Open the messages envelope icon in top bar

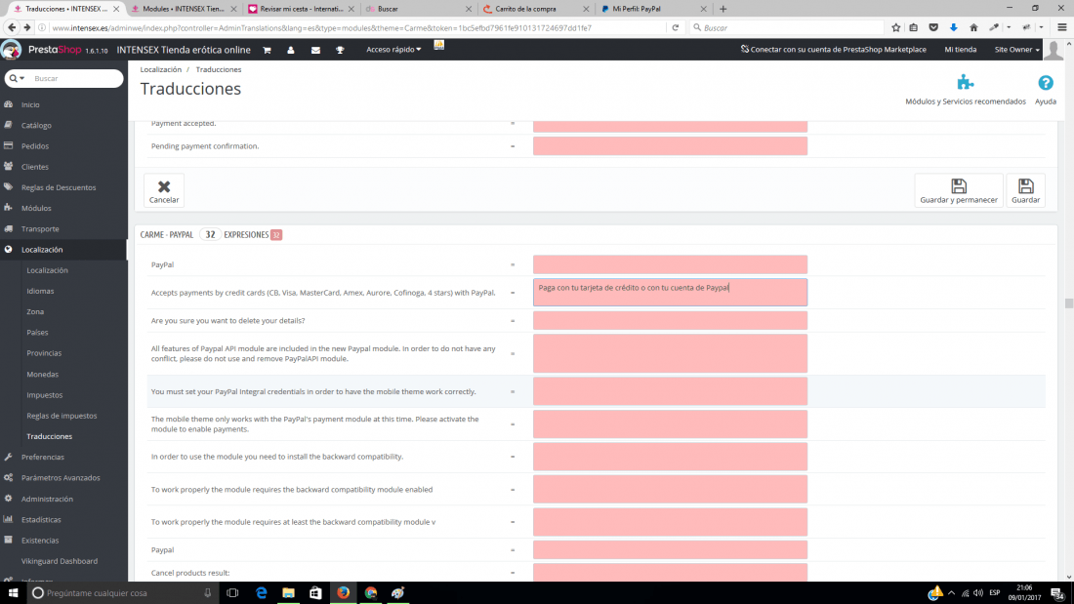coord(315,50)
